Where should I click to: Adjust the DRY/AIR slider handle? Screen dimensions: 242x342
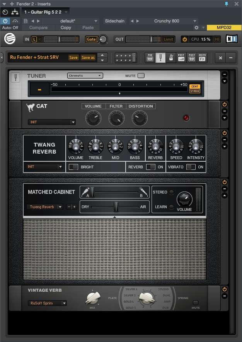[x=116, y=207]
